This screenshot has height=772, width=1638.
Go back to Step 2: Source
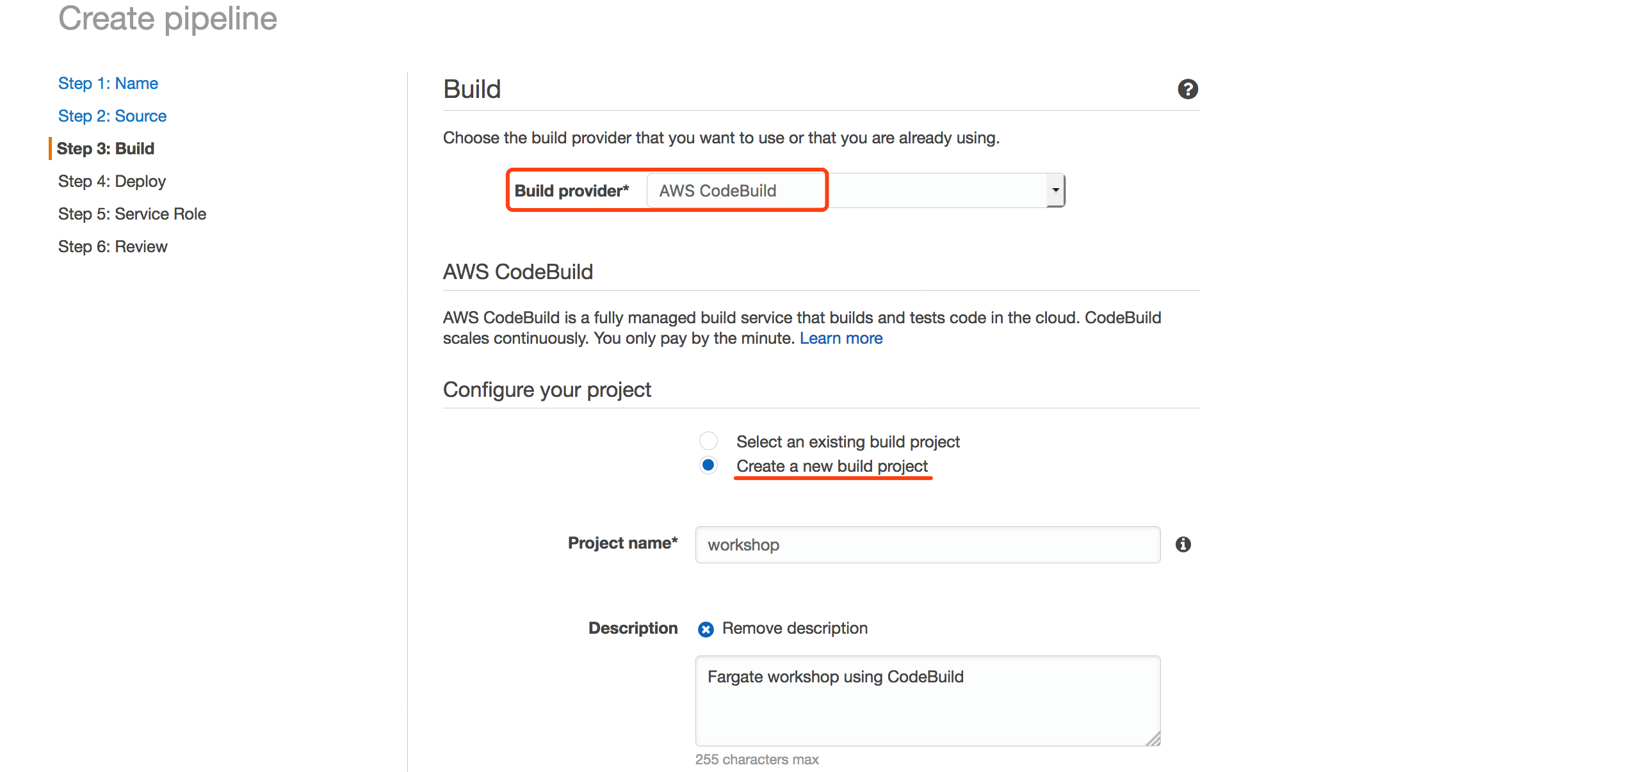[112, 116]
